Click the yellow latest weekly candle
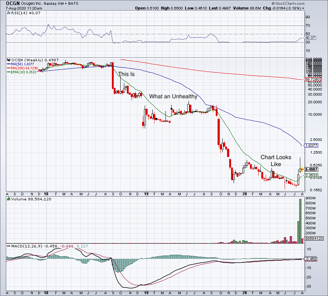 pyautogui.click(x=302, y=169)
